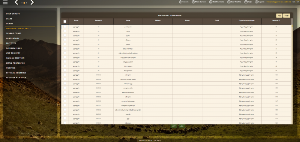Sort by the Name column header
Screen dimensions: 300x142
(x=128, y=21)
